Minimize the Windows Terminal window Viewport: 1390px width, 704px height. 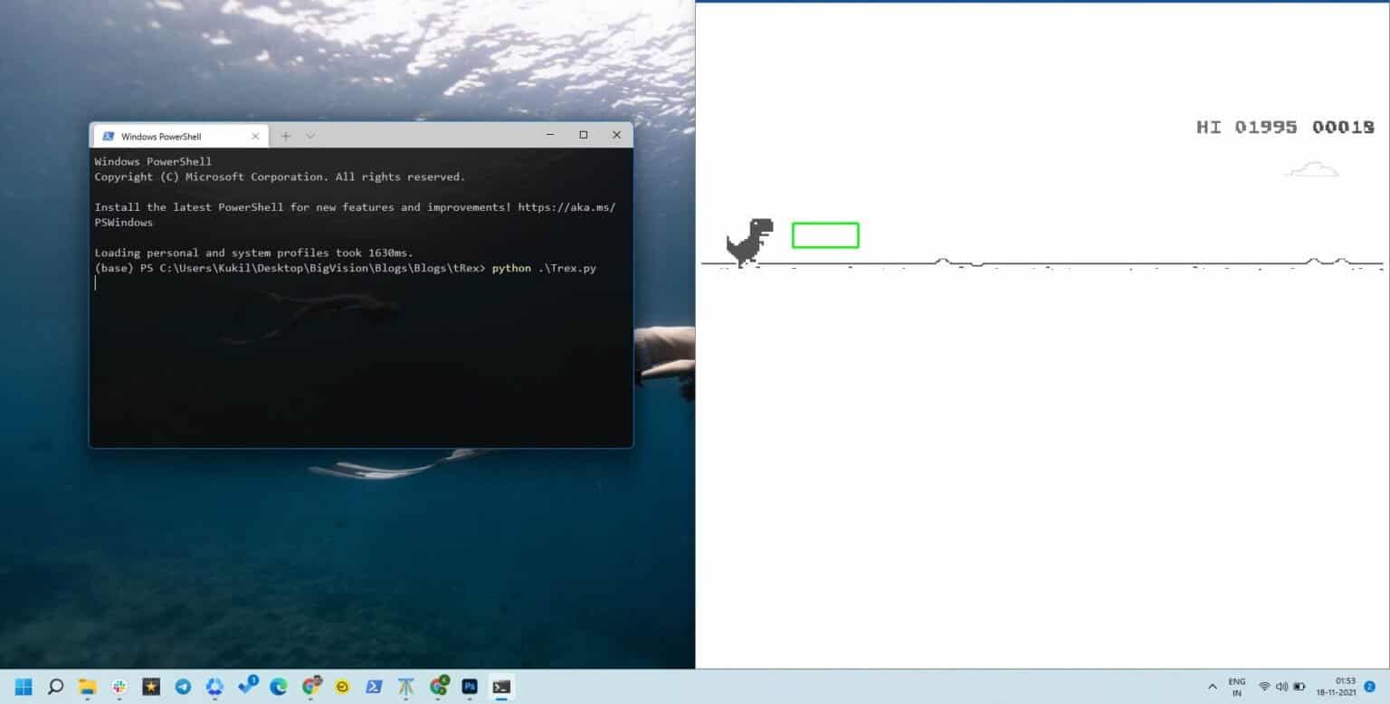point(550,135)
